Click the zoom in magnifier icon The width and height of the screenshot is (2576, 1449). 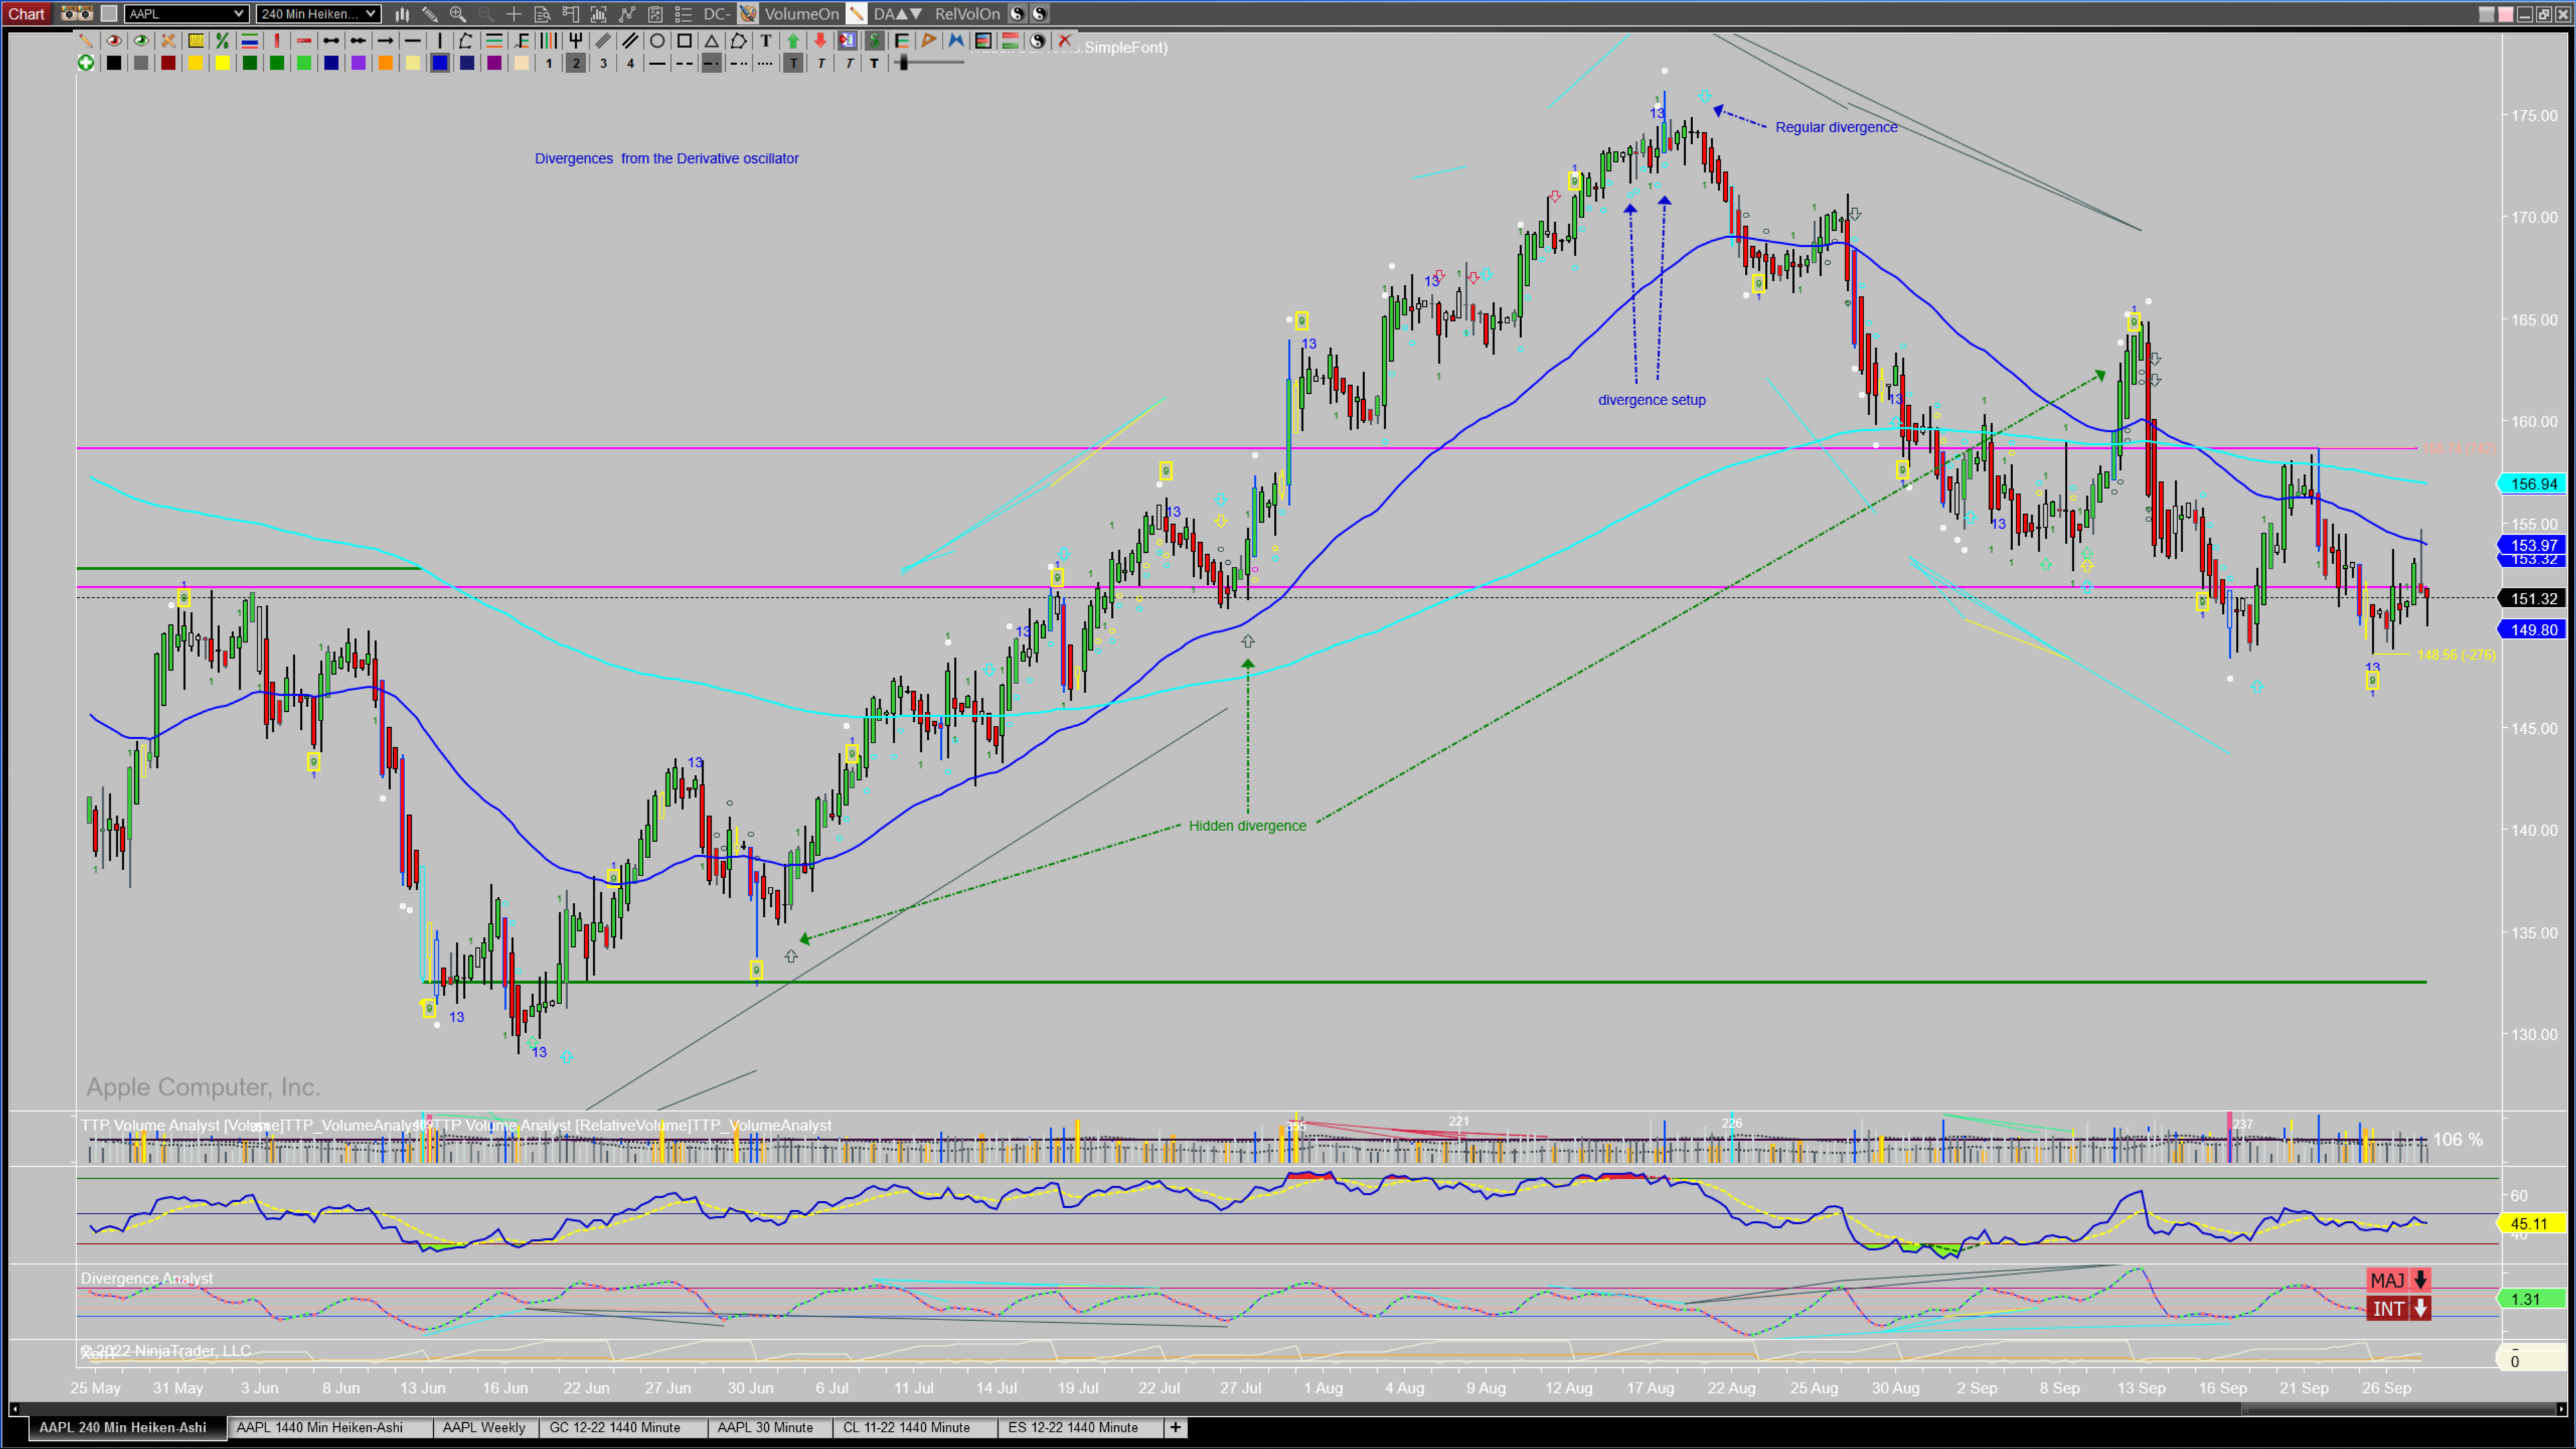click(x=458, y=14)
